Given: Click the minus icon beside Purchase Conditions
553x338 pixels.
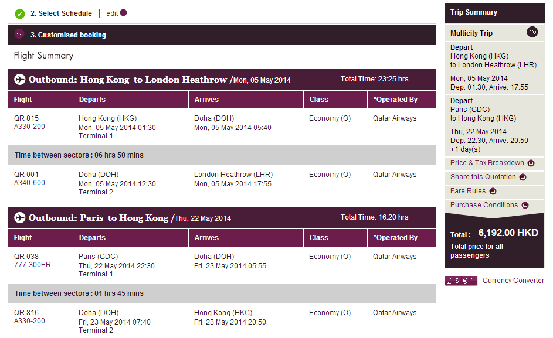Looking at the screenshot, I should pyautogui.click(x=525, y=205).
